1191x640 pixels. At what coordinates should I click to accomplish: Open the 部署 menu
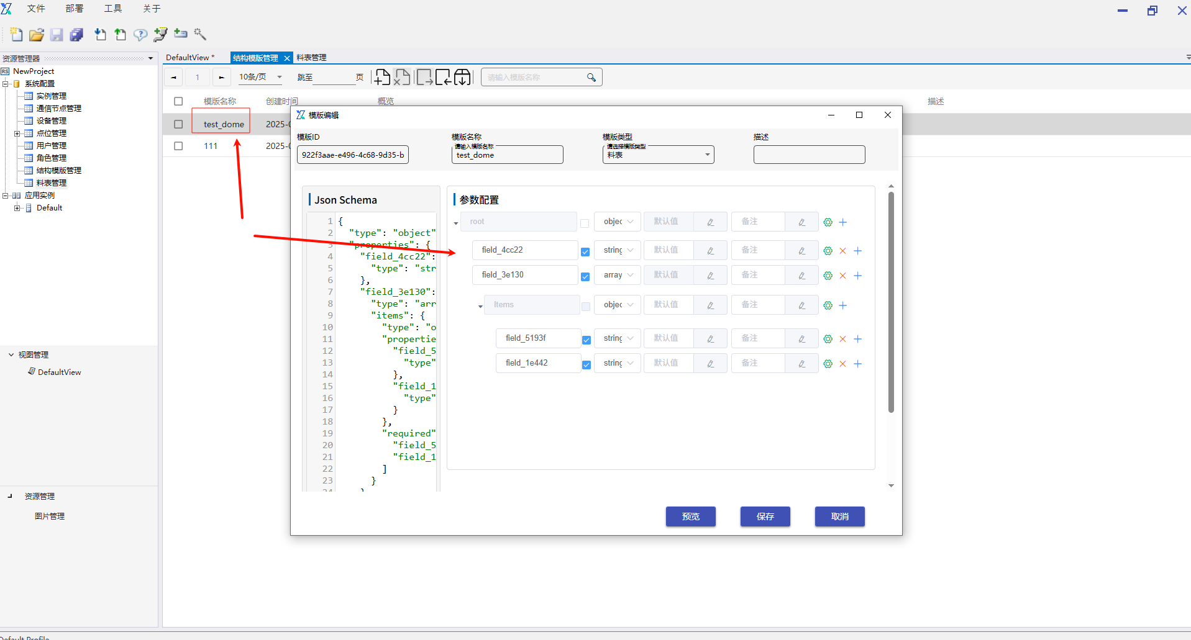74,9
